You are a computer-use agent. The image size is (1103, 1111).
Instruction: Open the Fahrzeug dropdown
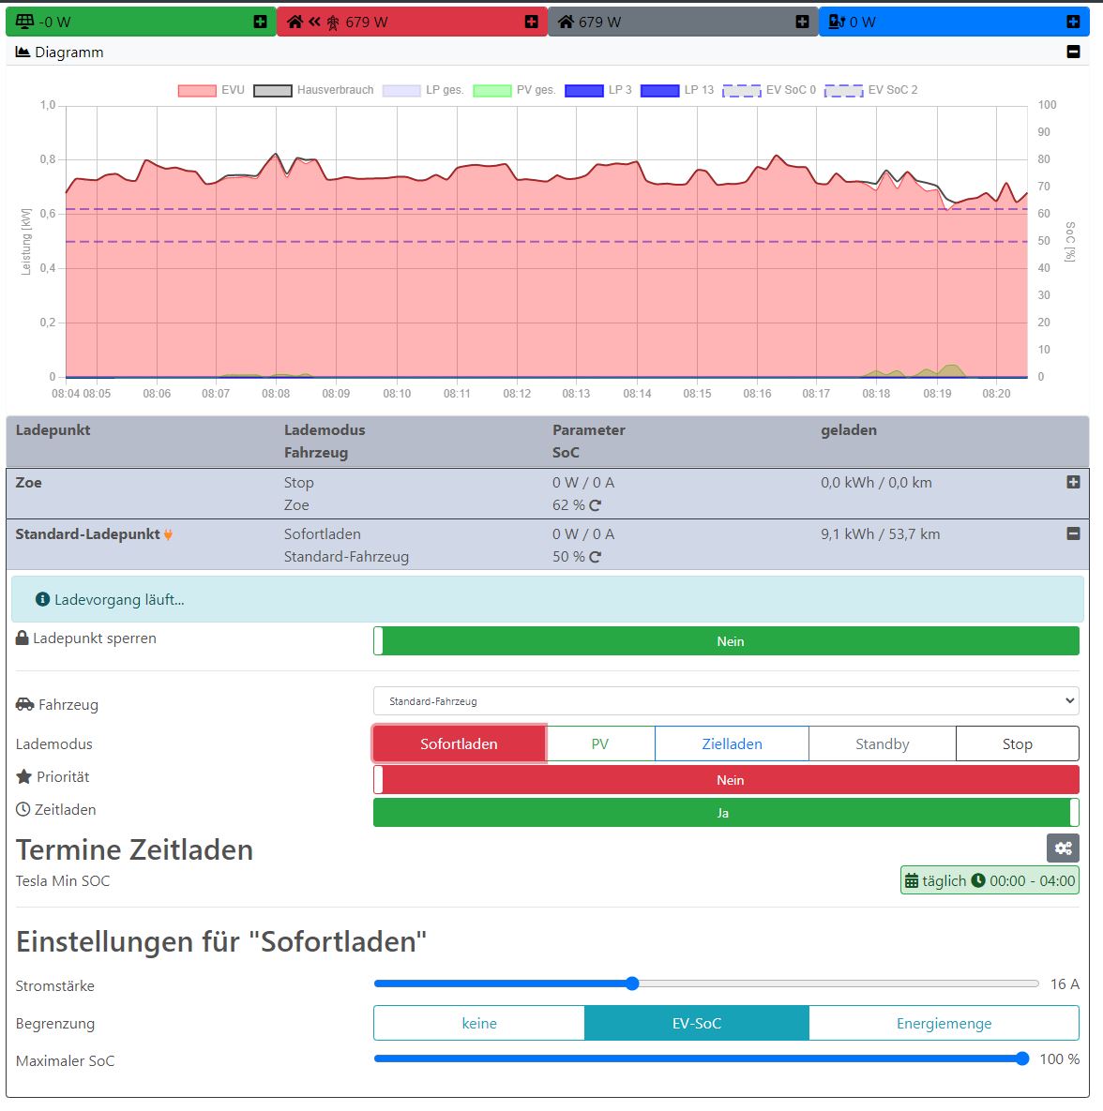pyautogui.click(x=726, y=700)
